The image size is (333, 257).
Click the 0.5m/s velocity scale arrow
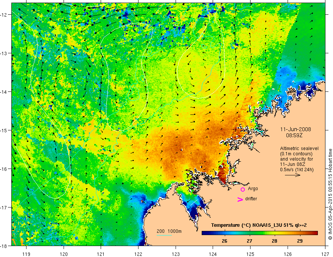pyautogui.click(x=293, y=175)
